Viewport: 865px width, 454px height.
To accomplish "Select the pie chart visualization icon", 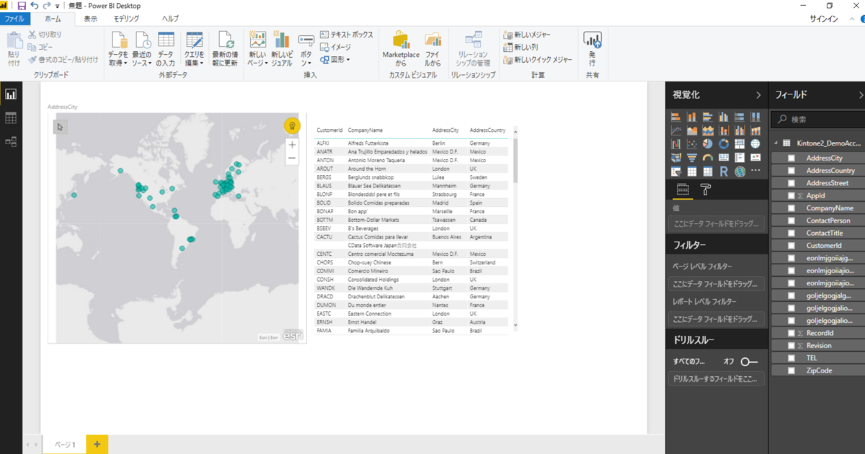I will 708,143.
